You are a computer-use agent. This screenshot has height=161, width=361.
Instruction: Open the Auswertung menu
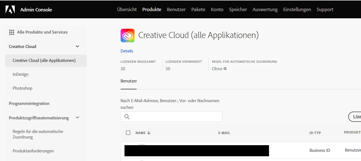265,9
